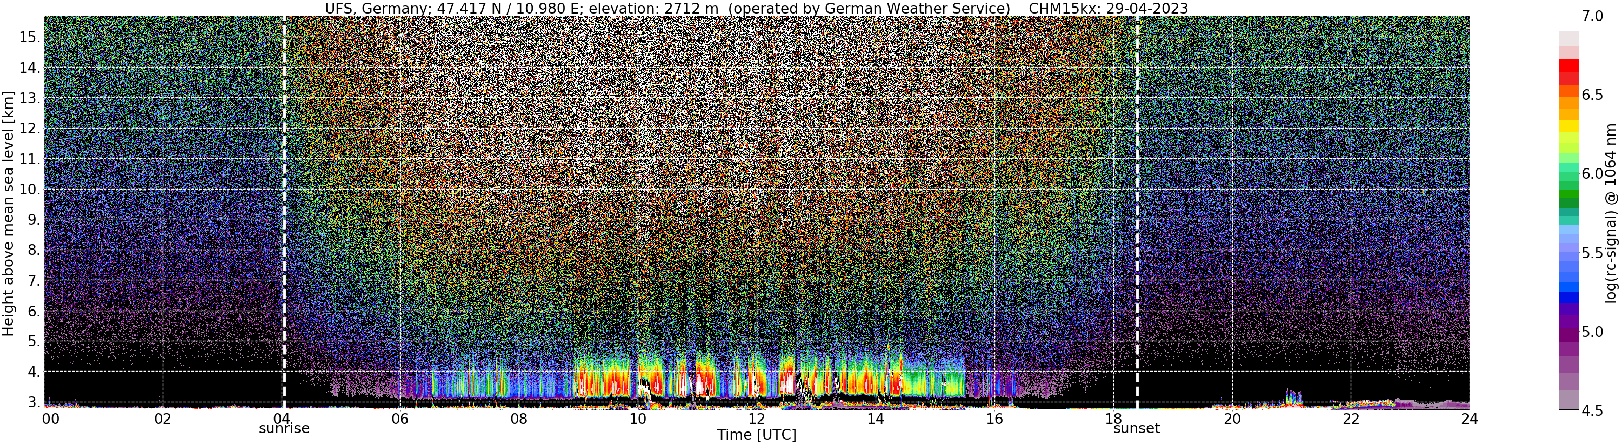Click the colorbar tick label '5.0'
The image size is (1622, 445).
pyautogui.click(x=1592, y=332)
